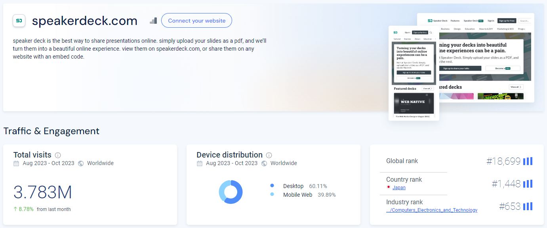The width and height of the screenshot is (547, 228).
Task: Click the speakerdeck.com domain heading
Action: 85,21
